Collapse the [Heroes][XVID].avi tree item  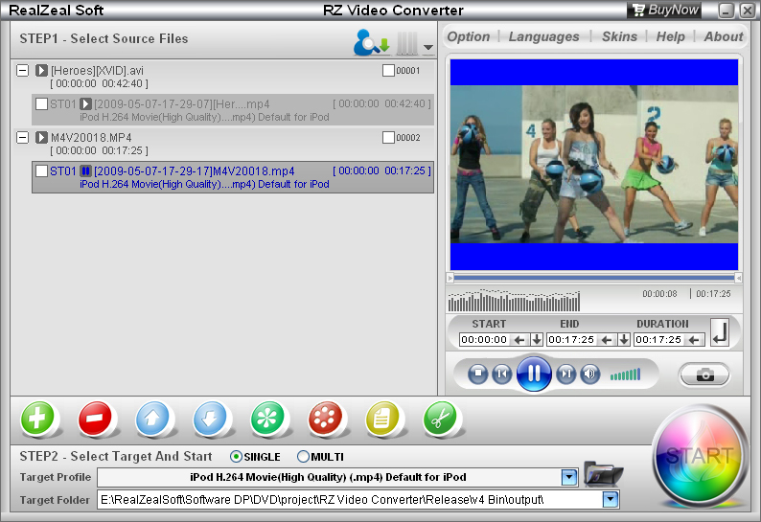coord(23,71)
